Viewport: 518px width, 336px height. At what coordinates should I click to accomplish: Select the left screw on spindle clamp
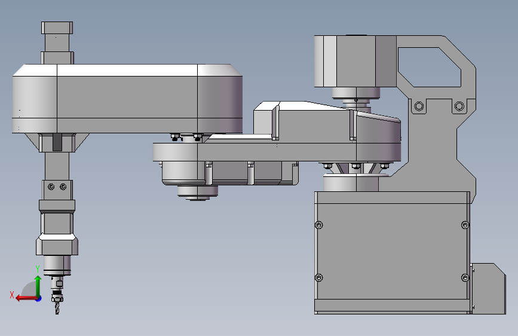(x=51, y=187)
